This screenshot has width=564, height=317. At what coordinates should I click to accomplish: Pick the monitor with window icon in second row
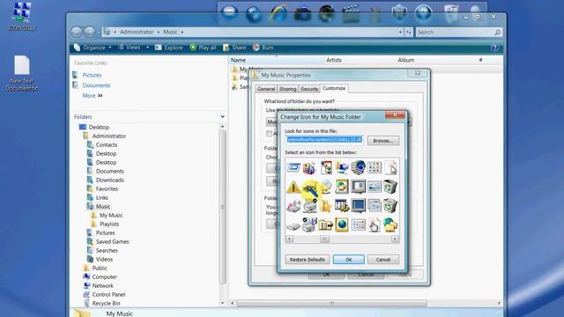click(359, 187)
